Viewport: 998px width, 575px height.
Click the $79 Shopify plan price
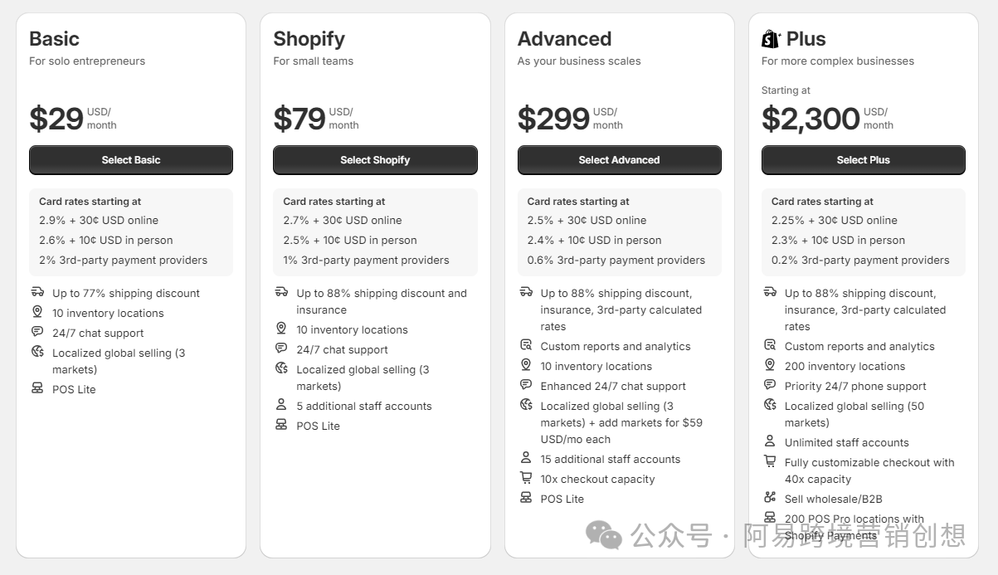coord(299,119)
